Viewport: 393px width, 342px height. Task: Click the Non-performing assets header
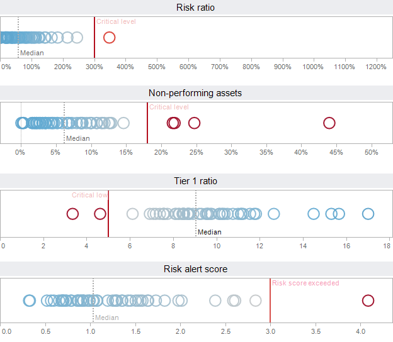pyautogui.click(x=196, y=93)
